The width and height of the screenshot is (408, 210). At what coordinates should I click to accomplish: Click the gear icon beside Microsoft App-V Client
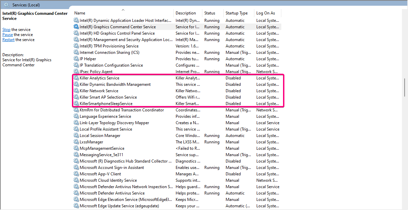click(x=76, y=174)
